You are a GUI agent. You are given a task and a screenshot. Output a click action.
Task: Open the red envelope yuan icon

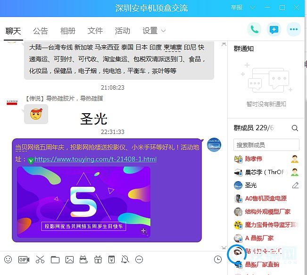(x=111, y=259)
